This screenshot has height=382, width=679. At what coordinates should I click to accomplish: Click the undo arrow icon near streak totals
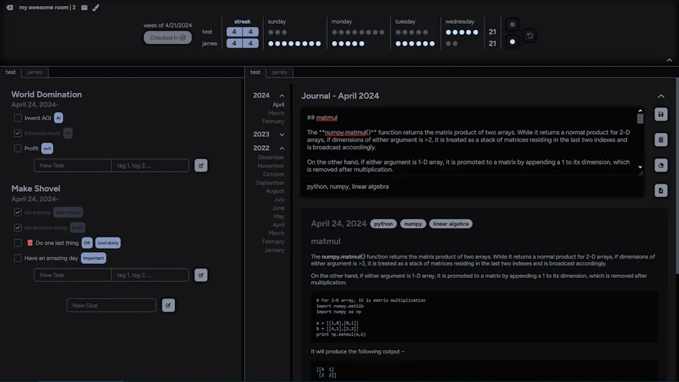pos(529,36)
